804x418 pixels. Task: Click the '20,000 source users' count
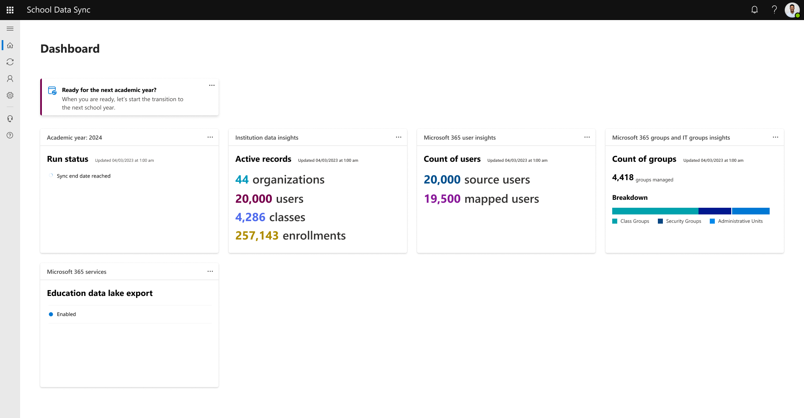[477, 180]
